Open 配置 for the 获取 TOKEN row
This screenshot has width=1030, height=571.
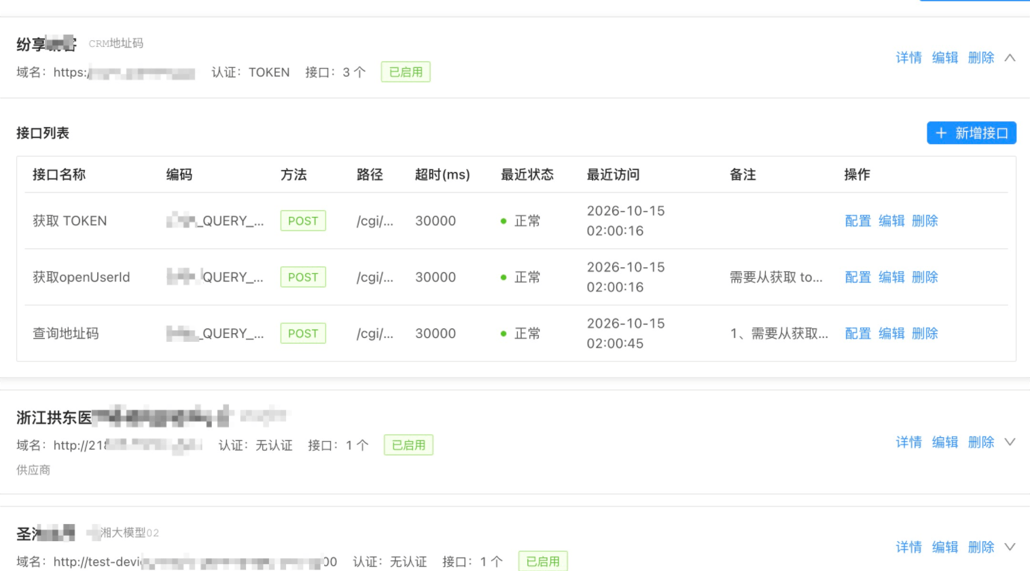(857, 221)
